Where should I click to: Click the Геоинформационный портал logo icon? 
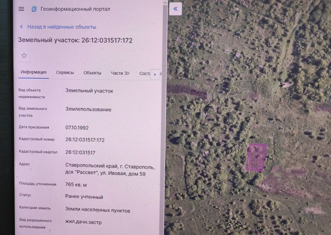tap(34, 9)
